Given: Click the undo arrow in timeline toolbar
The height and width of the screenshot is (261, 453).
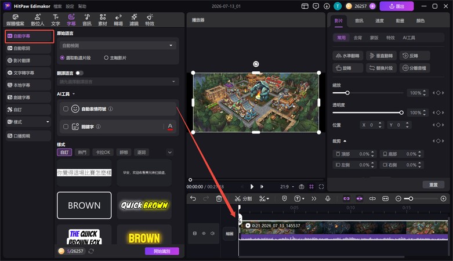Looking at the screenshot, I should (193, 198).
